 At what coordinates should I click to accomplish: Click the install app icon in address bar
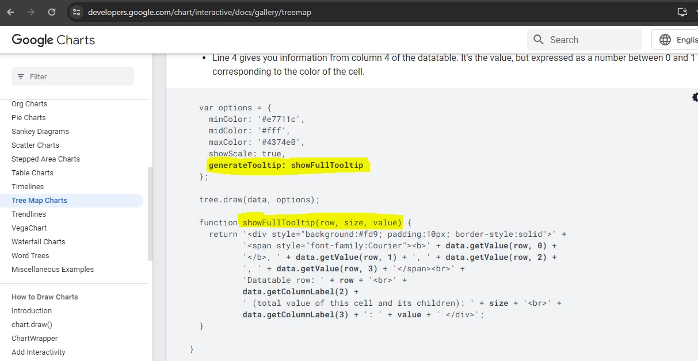[682, 12]
